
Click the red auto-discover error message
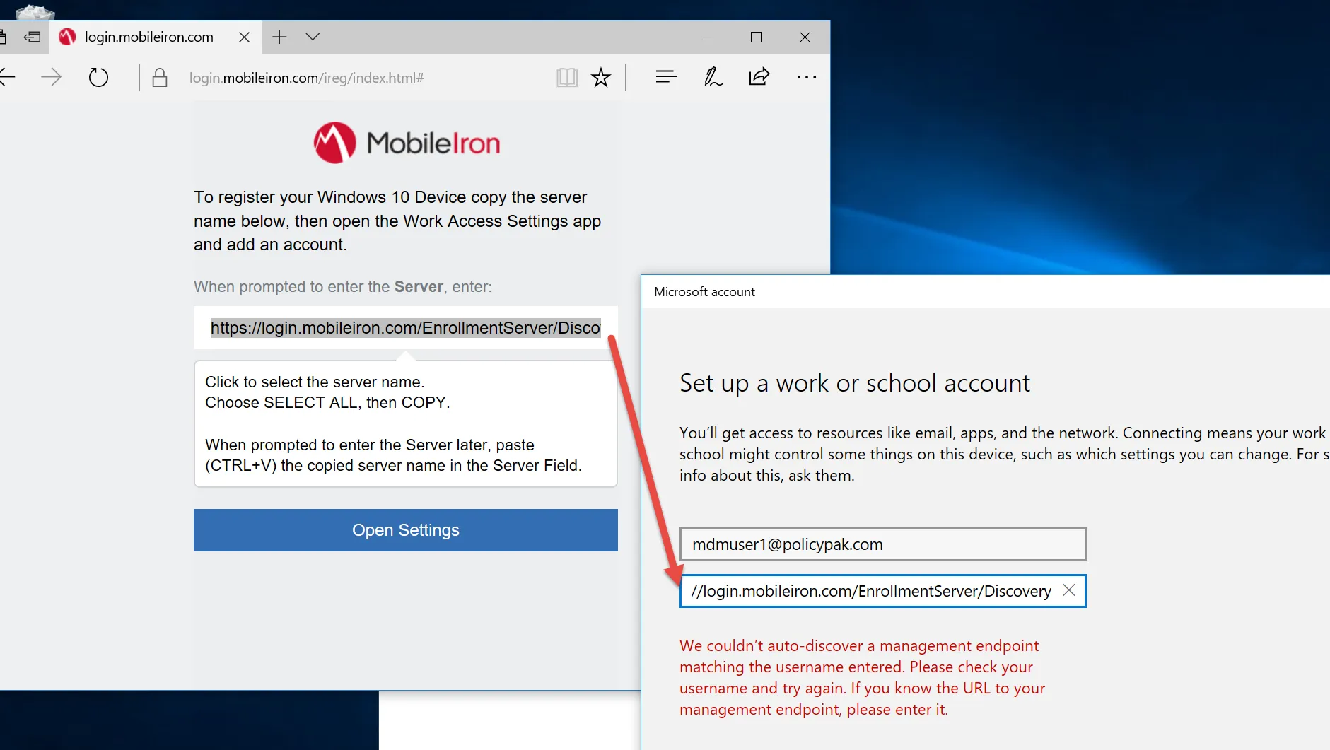point(862,677)
